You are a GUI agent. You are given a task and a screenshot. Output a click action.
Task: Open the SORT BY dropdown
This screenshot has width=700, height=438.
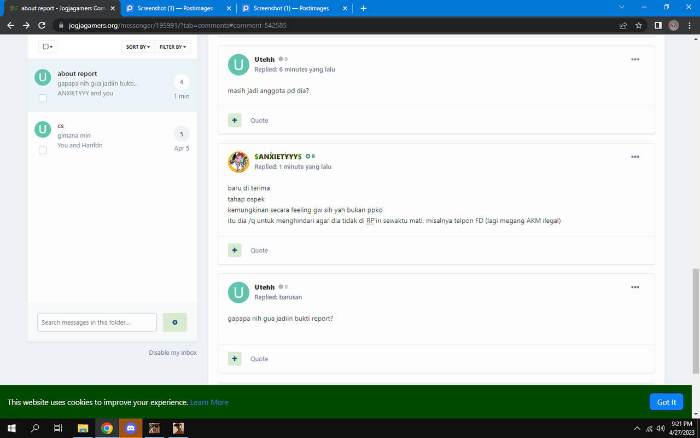138,47
